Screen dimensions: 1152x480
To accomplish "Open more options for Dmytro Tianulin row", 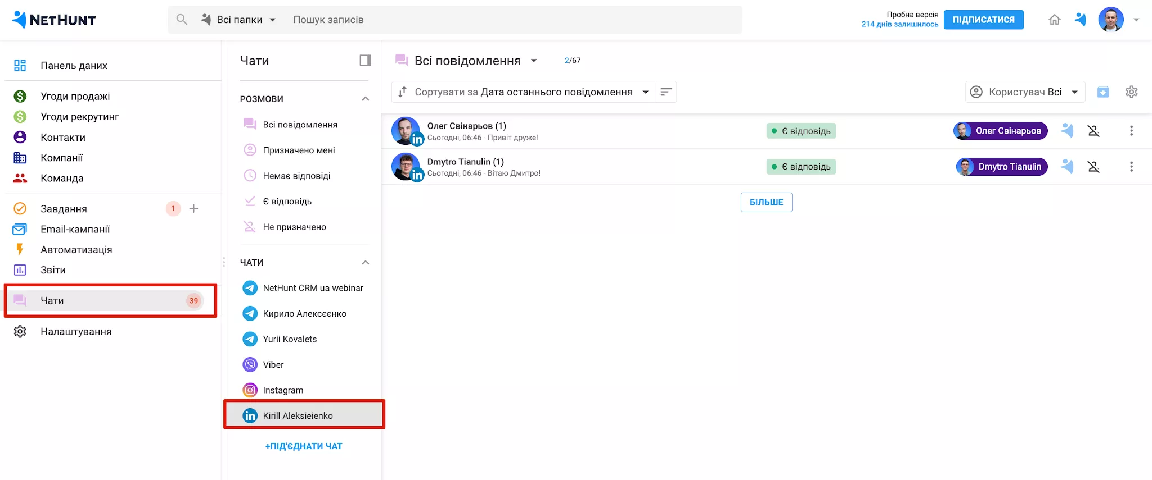I will pos(1131,167).
